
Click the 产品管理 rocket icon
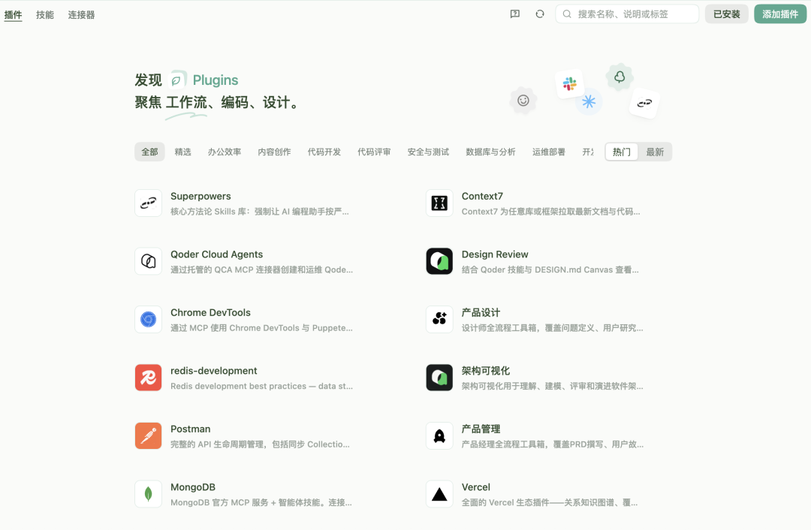[439, 436]
